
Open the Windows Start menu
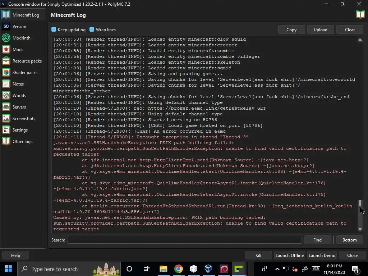point(9,269)
